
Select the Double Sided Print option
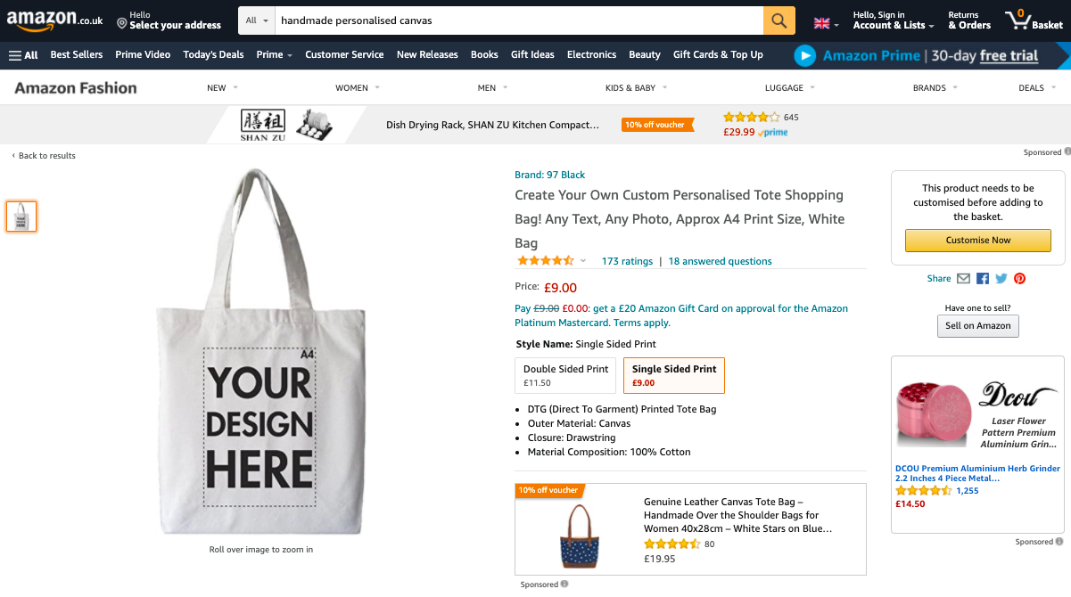pos(564,374)
